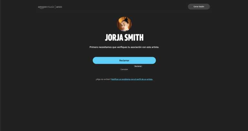
Task: Dismiss the claim via grey Cancelar text
Action: tap(124, 69)
